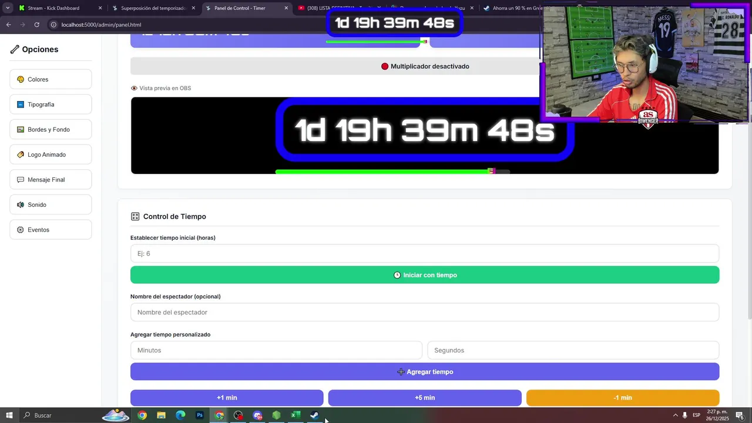Open Steam from the taskbar

click(x=315, y=415)
